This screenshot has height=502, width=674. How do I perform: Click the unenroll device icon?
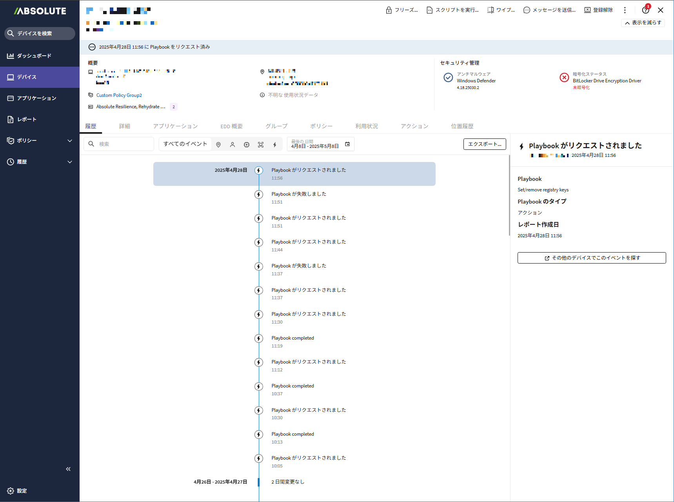587,10
